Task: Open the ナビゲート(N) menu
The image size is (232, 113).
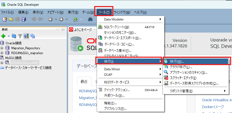Action: [x=55, y=12]
